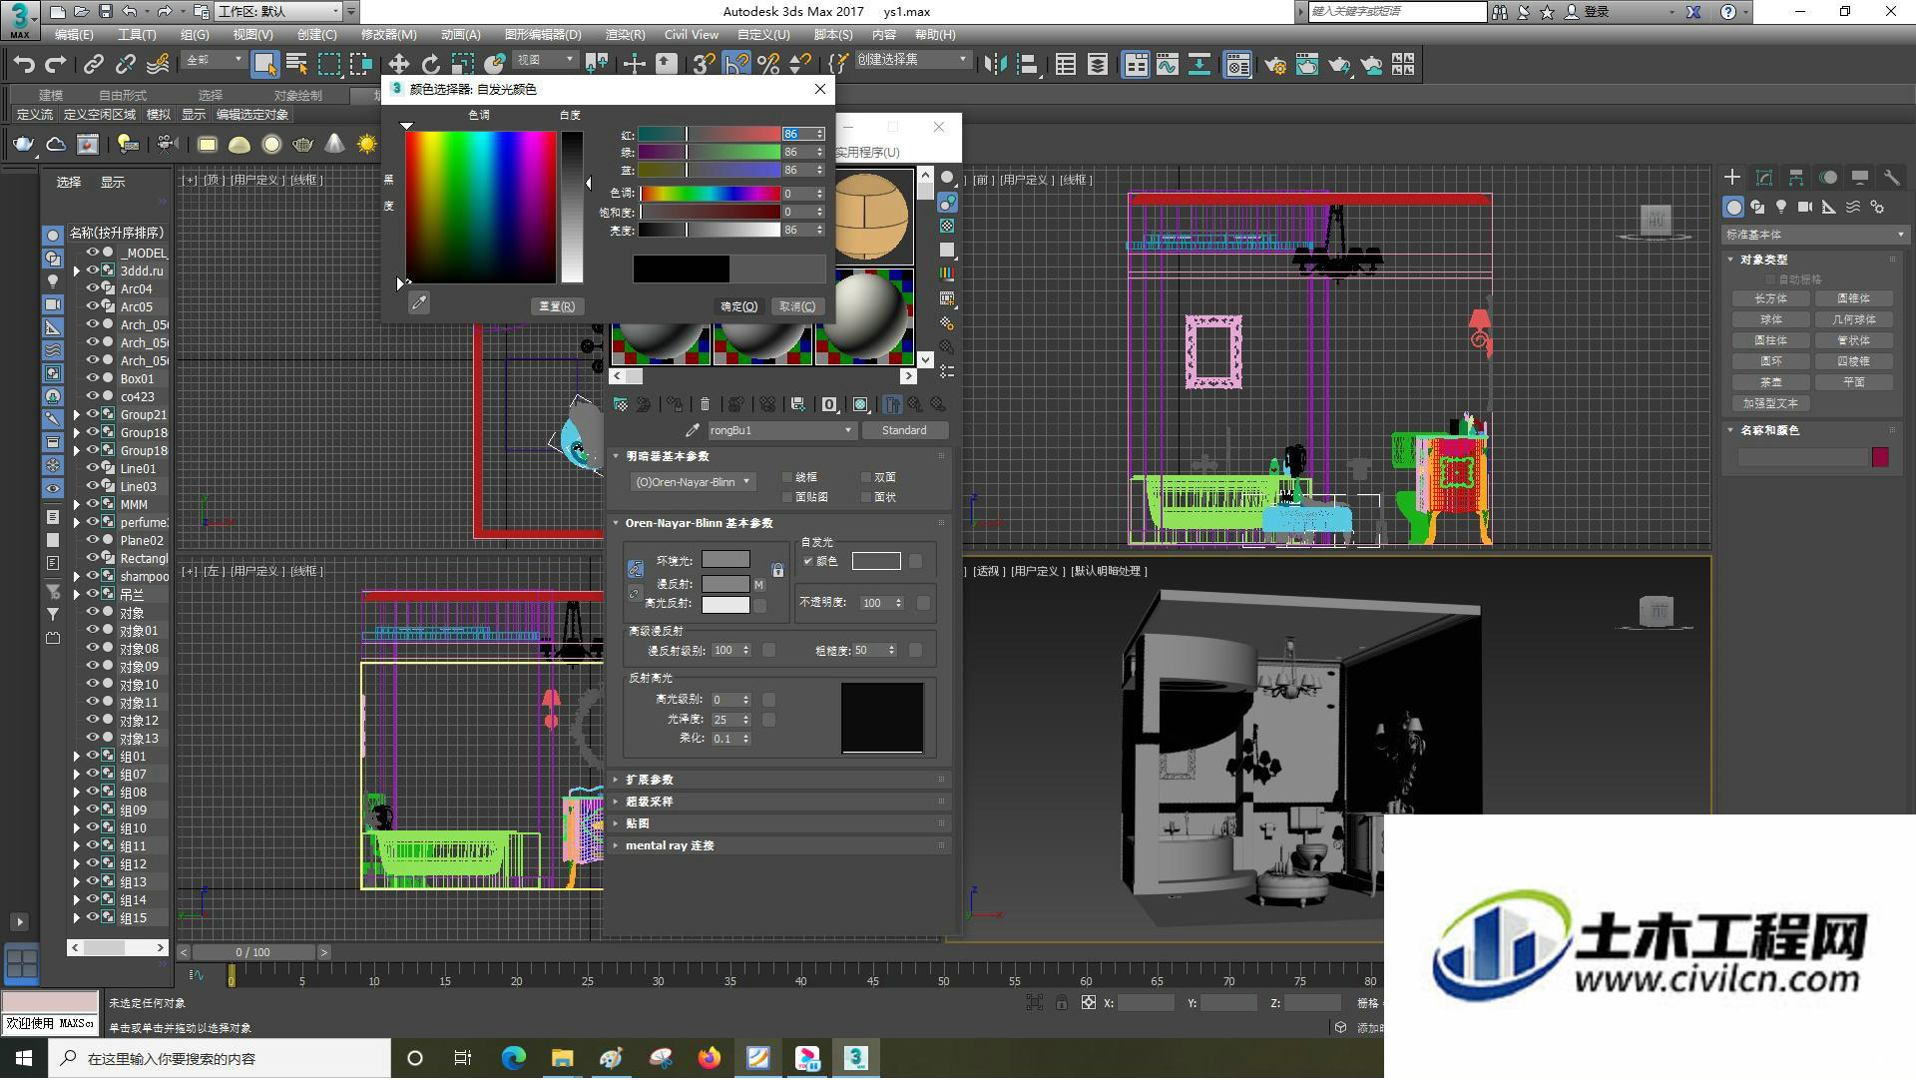Click the 茶壶 teapot primitive button

pyautogui.click(x=1771, y=382)
